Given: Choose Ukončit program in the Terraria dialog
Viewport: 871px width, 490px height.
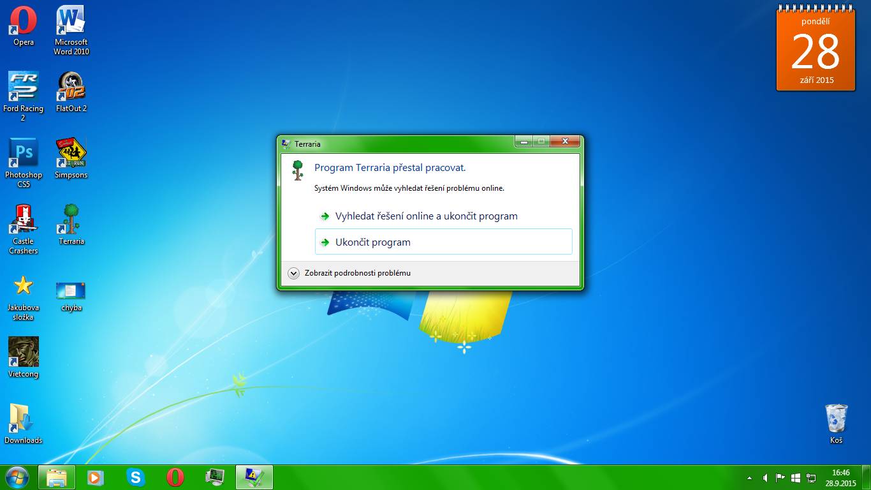Looking at the screenshot, I should click(444, 242).
